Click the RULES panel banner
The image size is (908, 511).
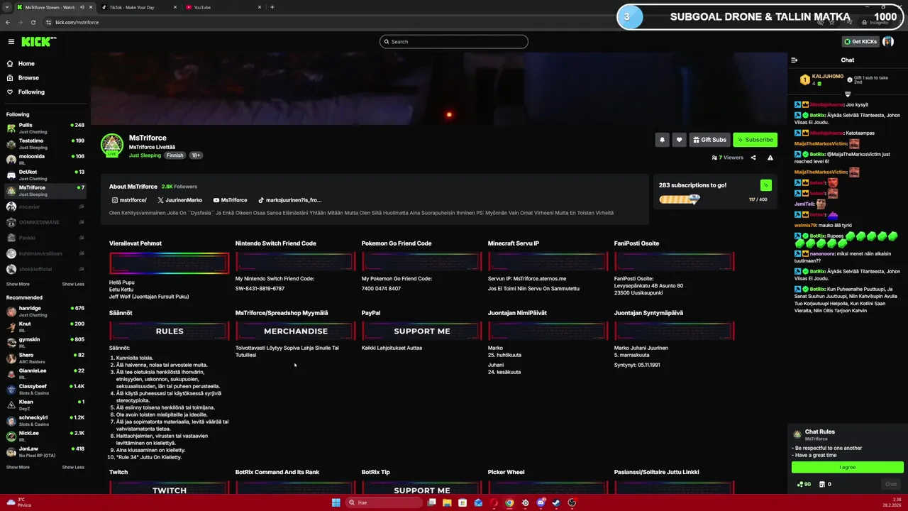pos(170,331)
